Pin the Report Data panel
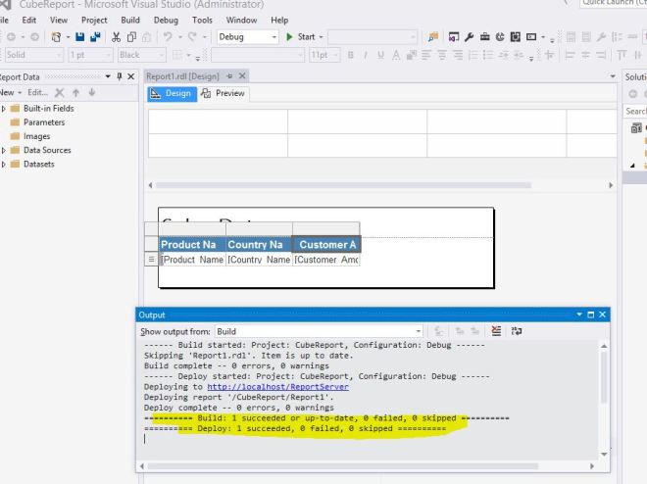Image resolution: width=647 pixels, height=484 pixels. click(119, 76)
